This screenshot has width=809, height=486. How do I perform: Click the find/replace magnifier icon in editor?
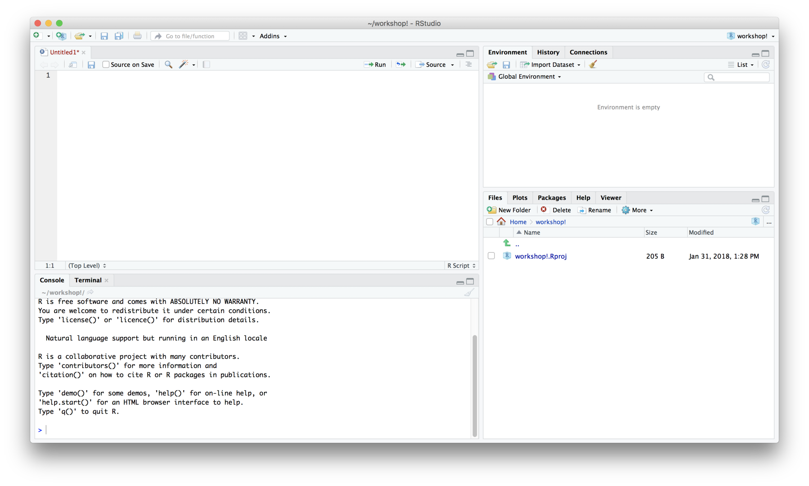[x=168, y=64]
